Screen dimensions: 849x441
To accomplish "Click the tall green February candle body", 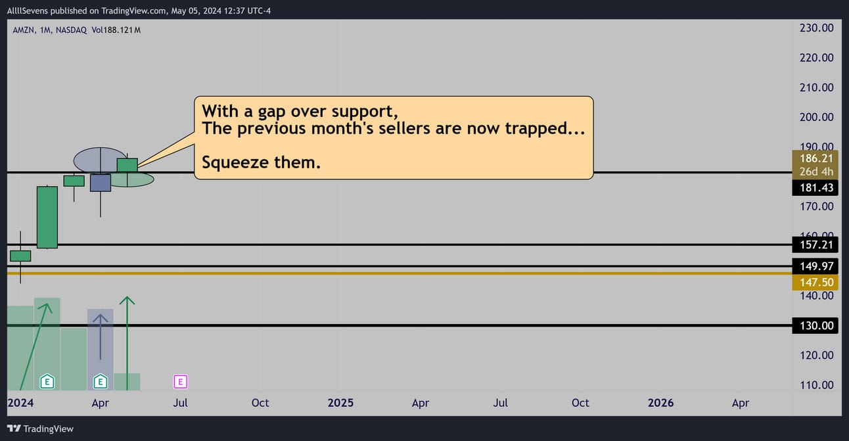I will 47,218.
